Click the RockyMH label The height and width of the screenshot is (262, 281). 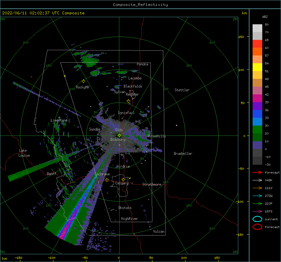82,87
